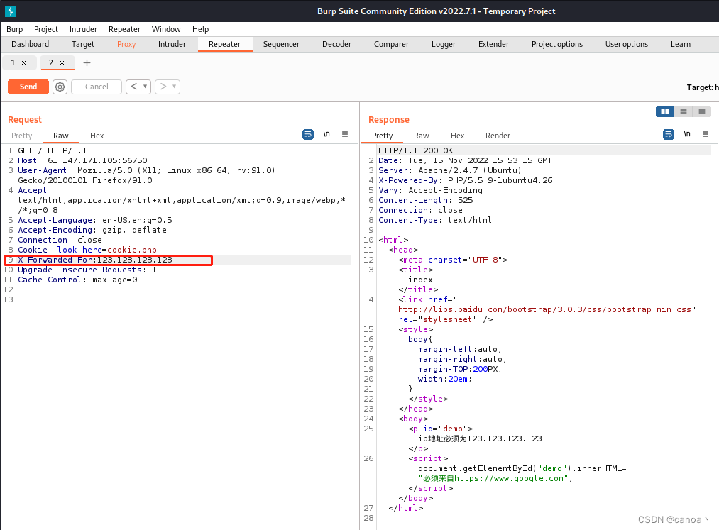Open User options tab
Viewport: 719px width, 530px height.
[x=626, y=45]
